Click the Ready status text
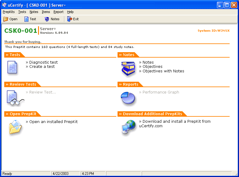The width and height of the screenshot is (239, 177). click(x=7, y=173)
